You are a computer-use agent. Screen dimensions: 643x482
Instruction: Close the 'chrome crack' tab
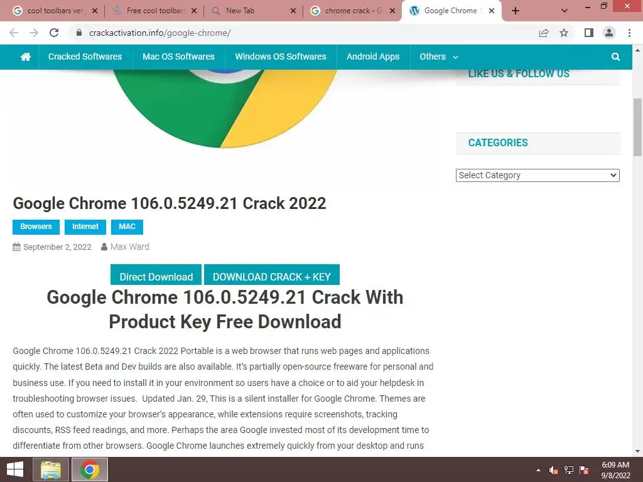392,11
